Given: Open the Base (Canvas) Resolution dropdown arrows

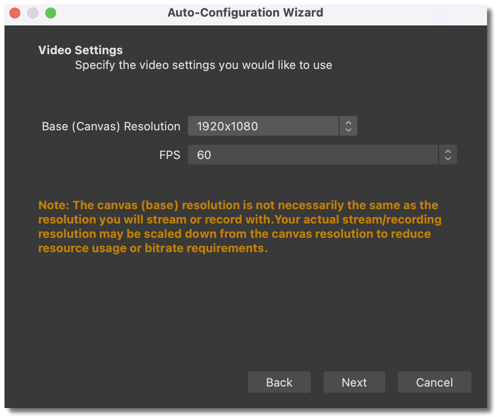Looking at the screenshot, I should click(348, 126).
